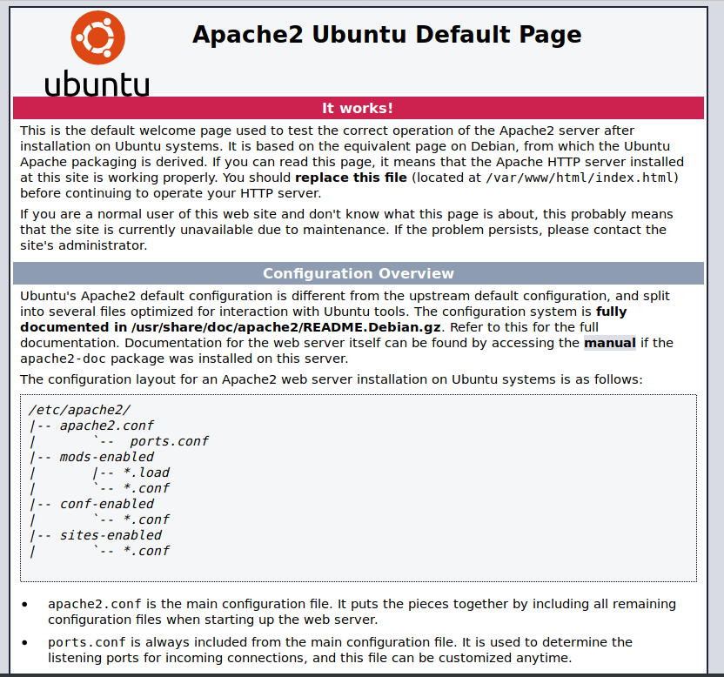Click *.conf under mods-enabled
Viewport: 724px width, 677px height.
pyautogui.click(x=146, y=488)
